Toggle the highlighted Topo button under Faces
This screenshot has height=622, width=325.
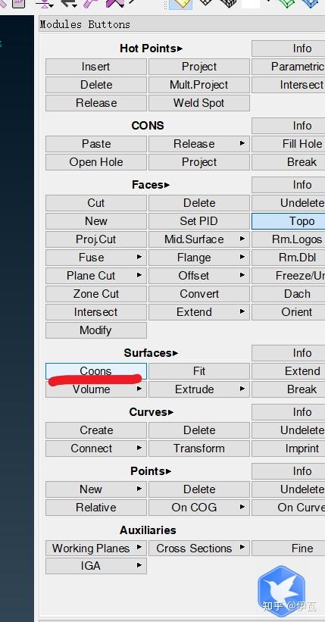tap(288, 221)
